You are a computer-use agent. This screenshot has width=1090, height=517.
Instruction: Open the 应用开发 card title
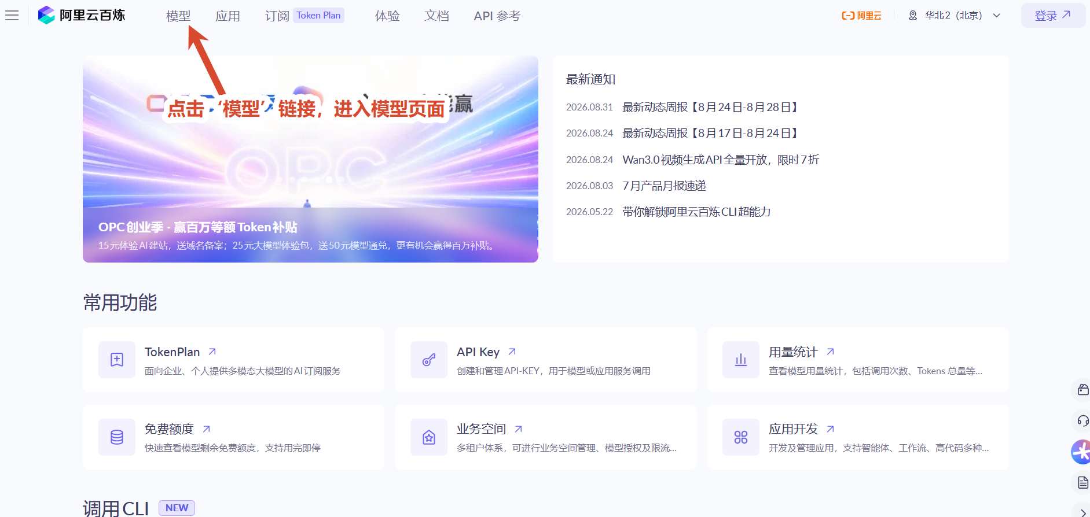[x=793, y=429]
